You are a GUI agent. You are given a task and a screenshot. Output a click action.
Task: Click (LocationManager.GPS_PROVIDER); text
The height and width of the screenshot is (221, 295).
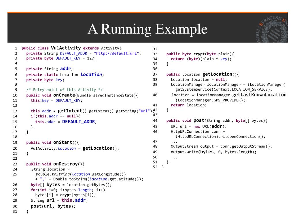click(210, 100)
